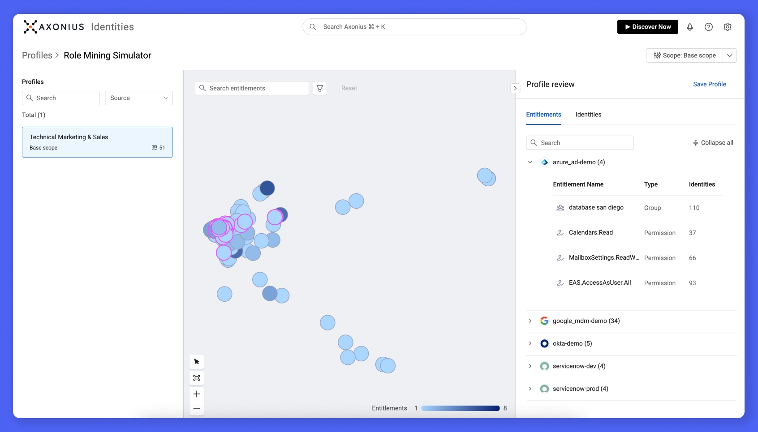
Task: Expand the servicenow-dev (4) group
Action: click(530, 366)
